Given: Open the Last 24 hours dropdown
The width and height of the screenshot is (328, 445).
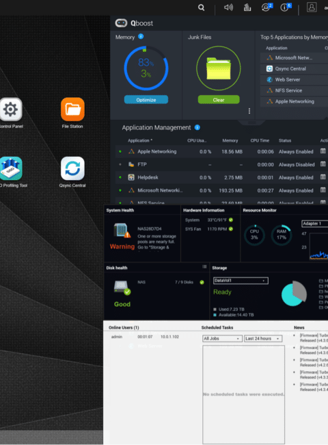Looking at the screenshot, I should point(263,339).
